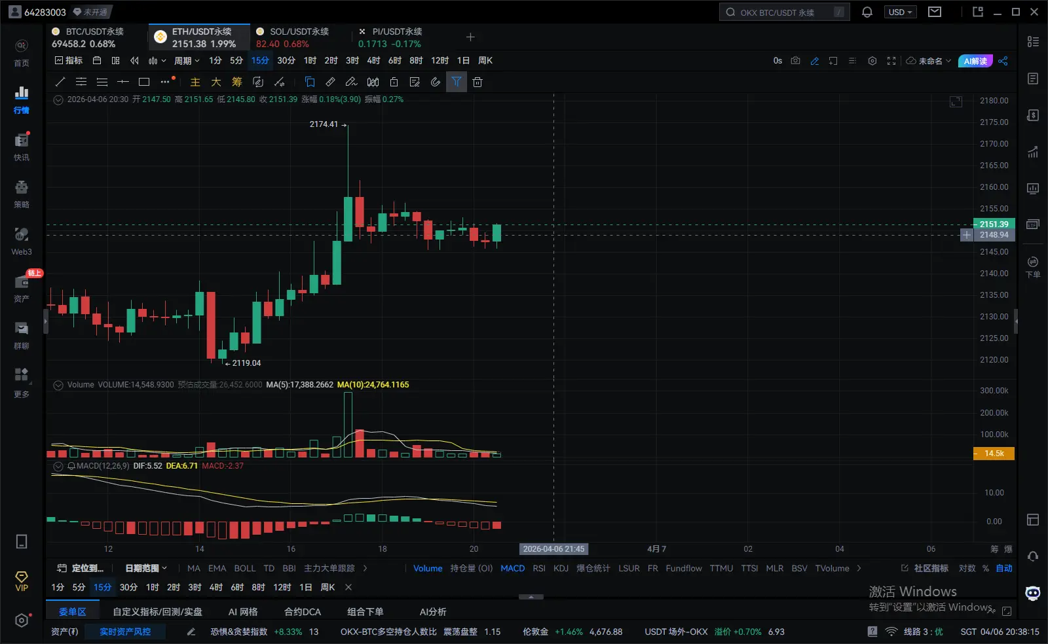Collapse the Volume panel header toggle
The width and height of the screenshot is (1048, 644).
click(x=58, y=385)
